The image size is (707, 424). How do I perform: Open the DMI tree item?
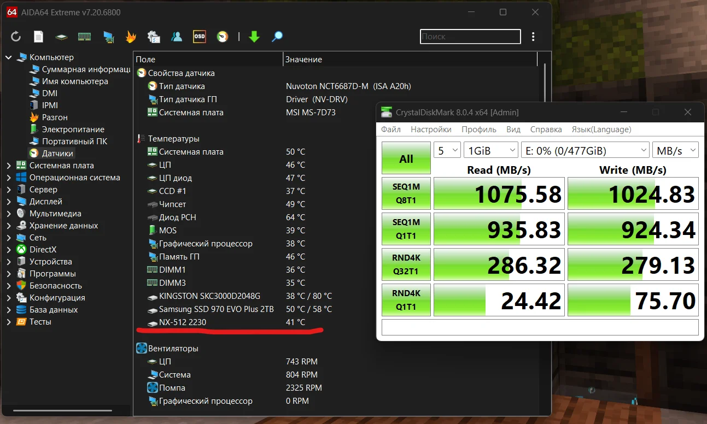coord(50,93)
